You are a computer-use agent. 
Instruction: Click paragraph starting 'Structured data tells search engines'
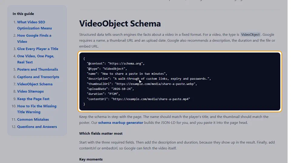(177, 40)
